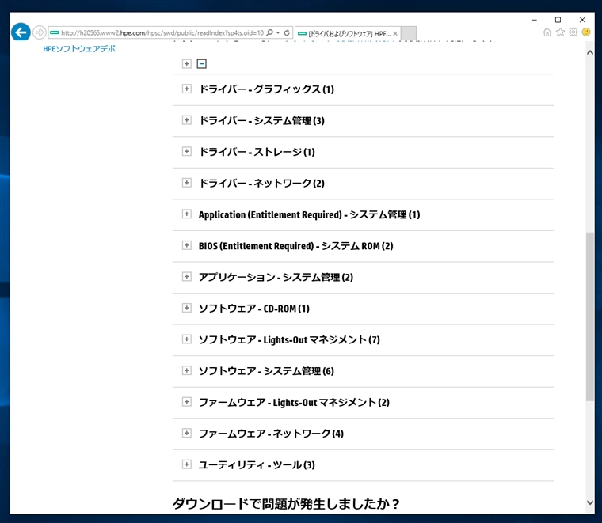
Task: Click ユーティリティ - ツール (3) heading text
Action: point(257,465)
